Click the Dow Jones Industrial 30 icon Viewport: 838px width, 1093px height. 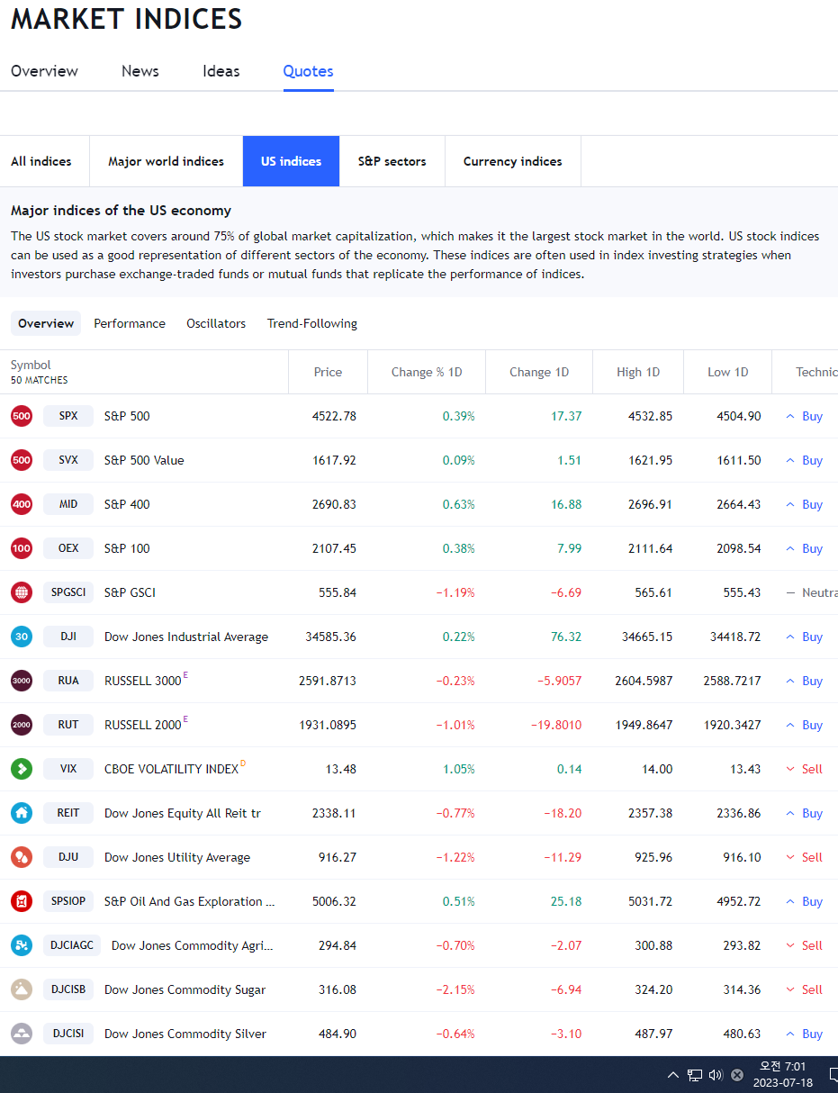tap(22, 637)
